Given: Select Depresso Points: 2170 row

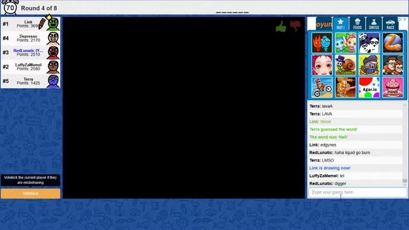Looking at the screenshot, I should [x=31, y=38].
